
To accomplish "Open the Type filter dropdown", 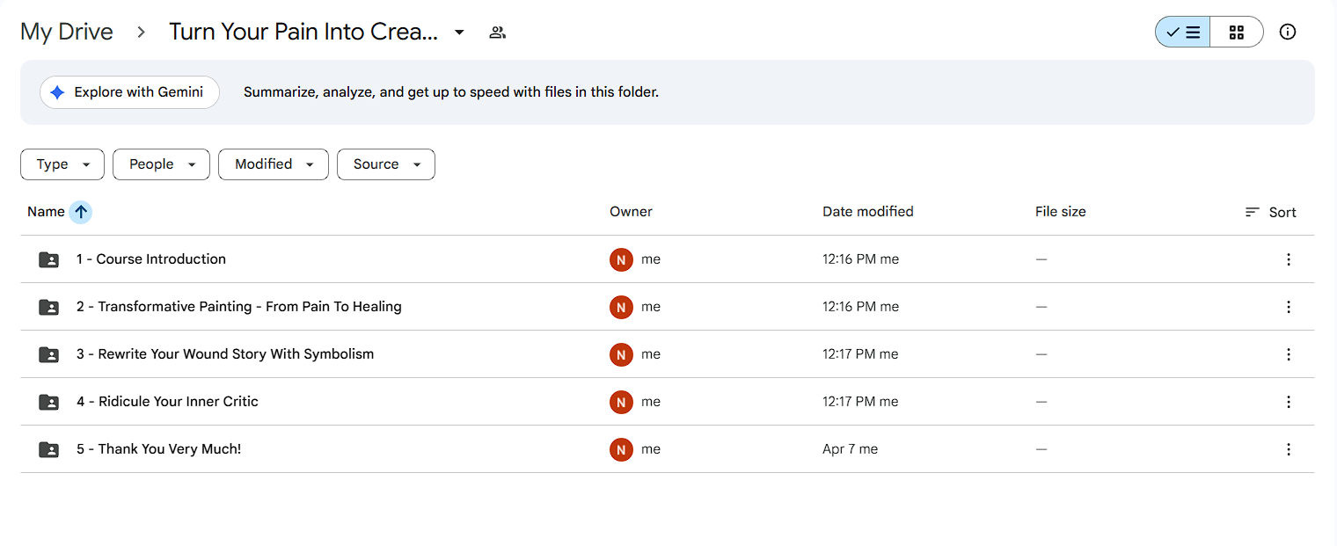I will (62, 164).
